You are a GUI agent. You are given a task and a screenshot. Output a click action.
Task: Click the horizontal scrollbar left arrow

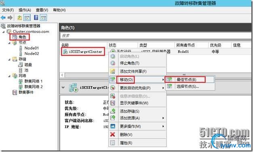62,75
